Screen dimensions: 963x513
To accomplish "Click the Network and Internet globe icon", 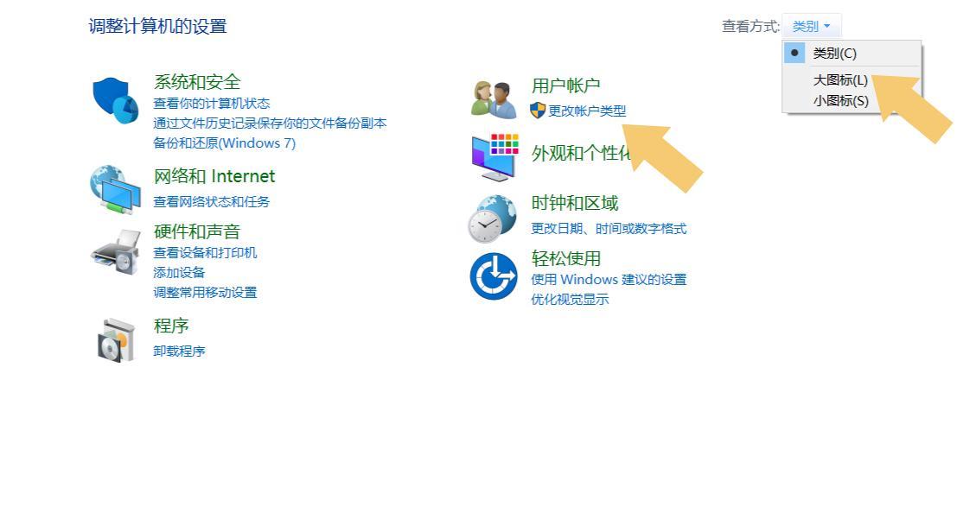I will pyautogui.click(x=116, y=190).
